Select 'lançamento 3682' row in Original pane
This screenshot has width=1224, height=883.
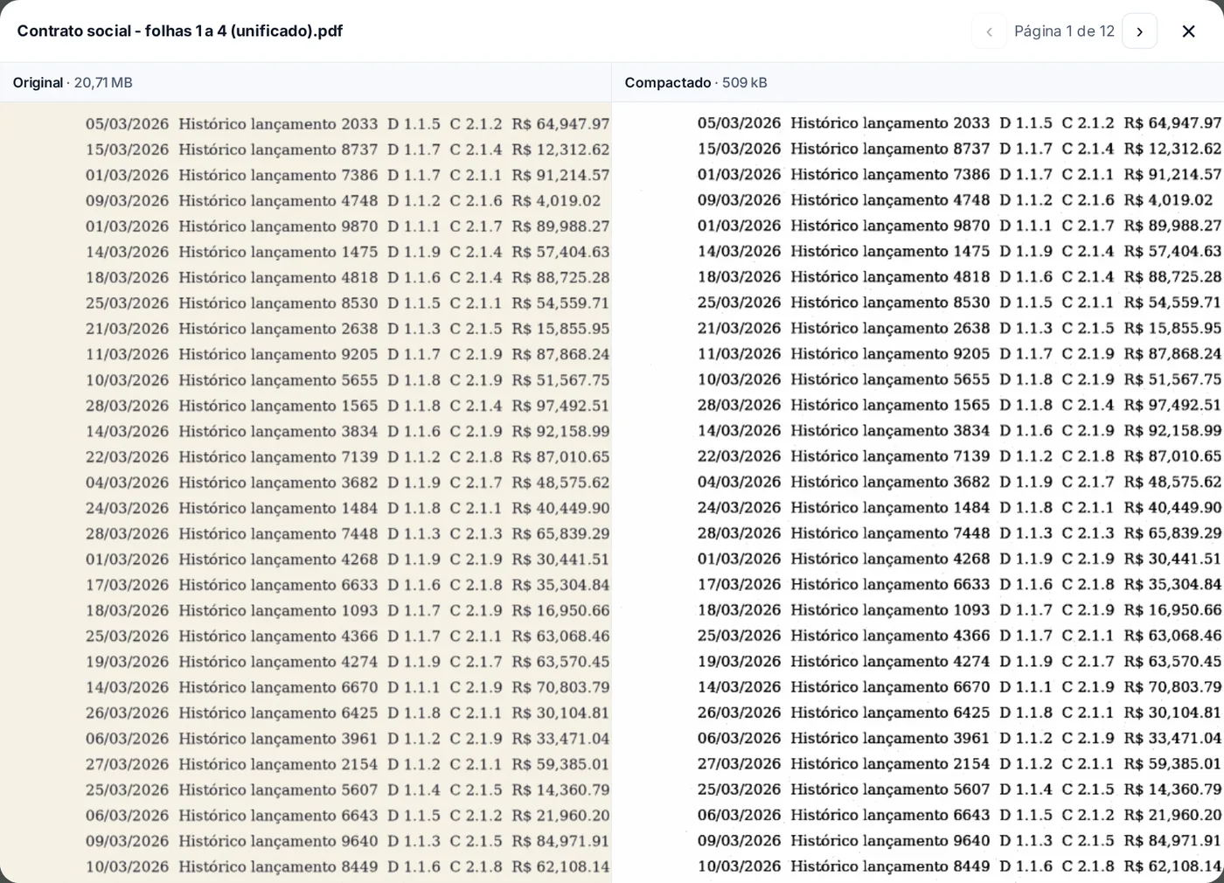point(348,483)
